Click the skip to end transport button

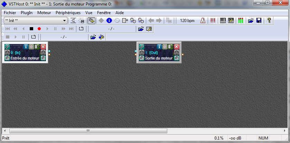pyautogui.click(x=71, y=29)
